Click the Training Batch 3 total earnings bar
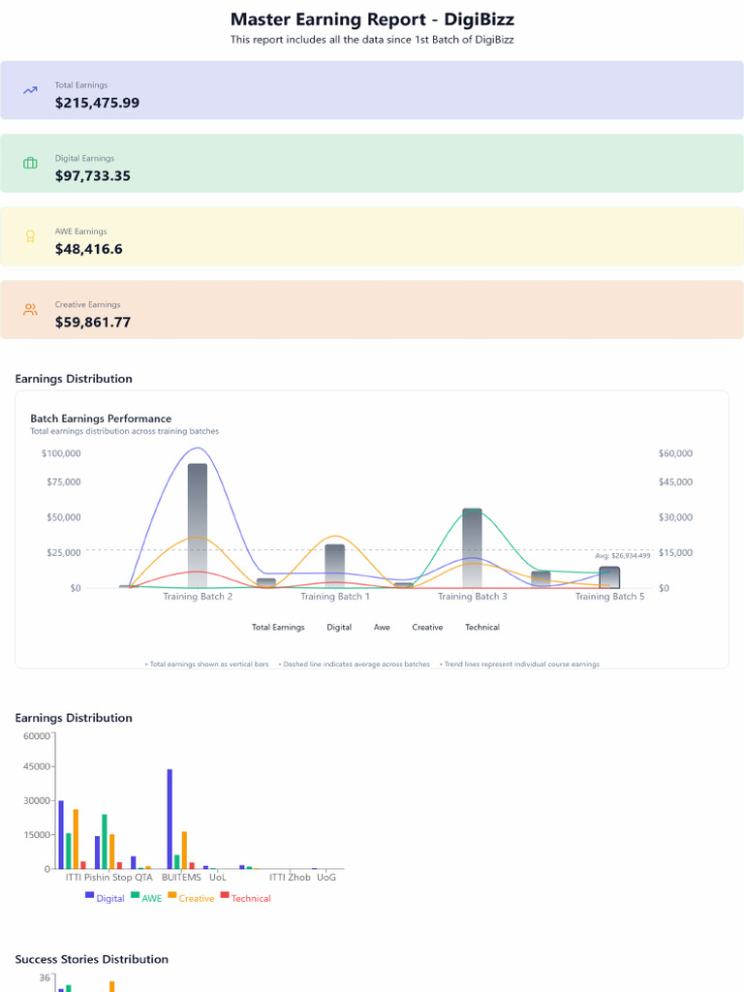Viewport: 744px width, 992px height. click(472, 548)
